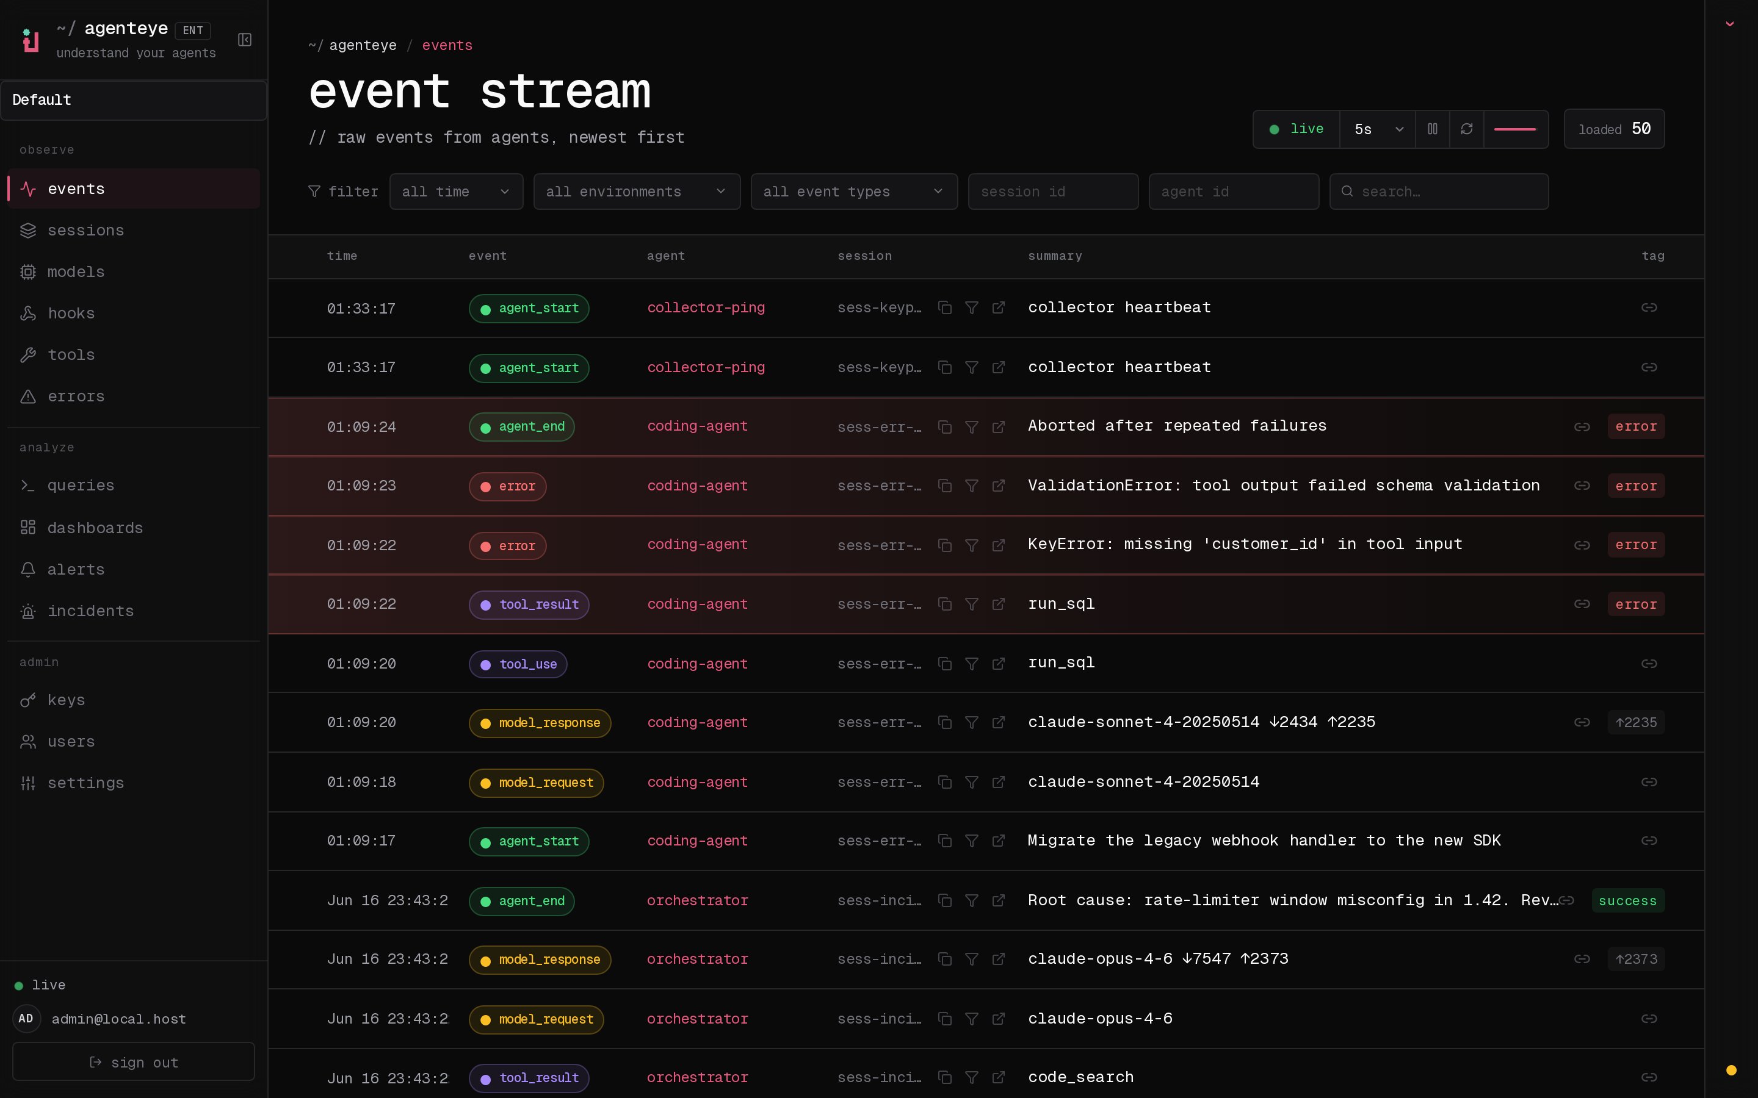Viewport: 1758px width, 1098px height.
Task: Click events breadcrumb link
Action: [x=447, y=45]
